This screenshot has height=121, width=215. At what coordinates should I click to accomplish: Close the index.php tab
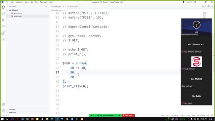(63, 6)
